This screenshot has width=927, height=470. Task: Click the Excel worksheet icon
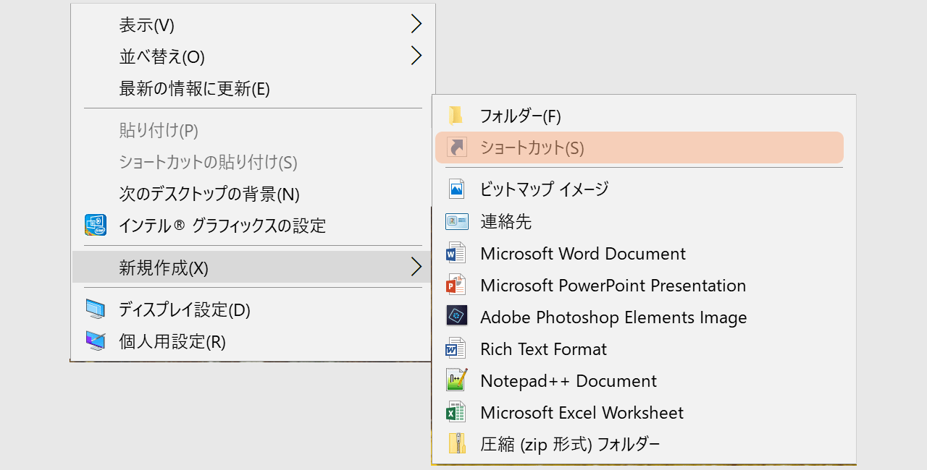tap(456, 412)
